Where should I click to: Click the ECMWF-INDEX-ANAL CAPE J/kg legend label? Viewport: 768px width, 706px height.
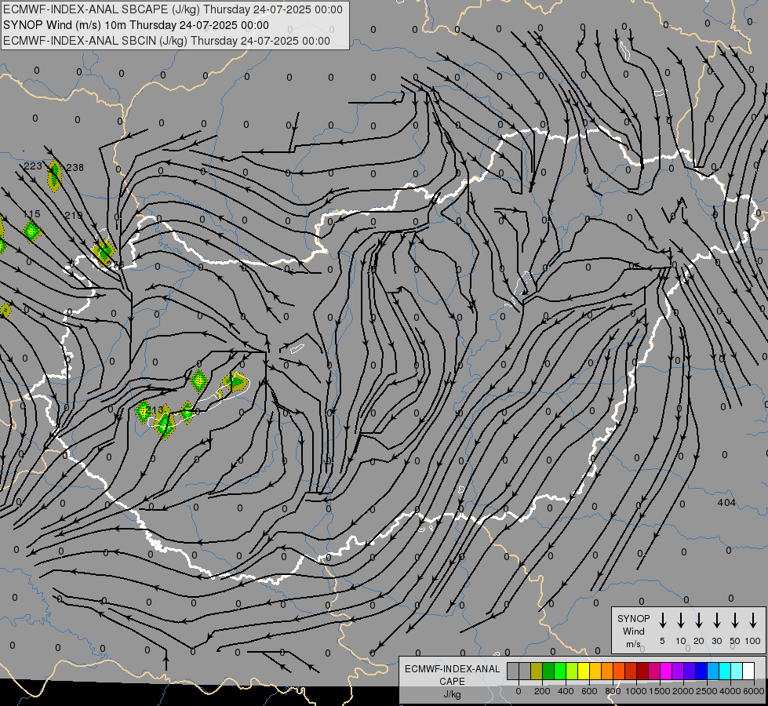tap(452, 681)
